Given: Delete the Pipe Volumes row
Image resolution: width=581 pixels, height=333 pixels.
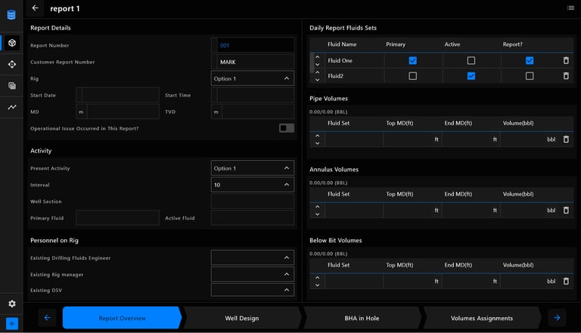Looking at the screenshot, I should (x=566, y=139).
